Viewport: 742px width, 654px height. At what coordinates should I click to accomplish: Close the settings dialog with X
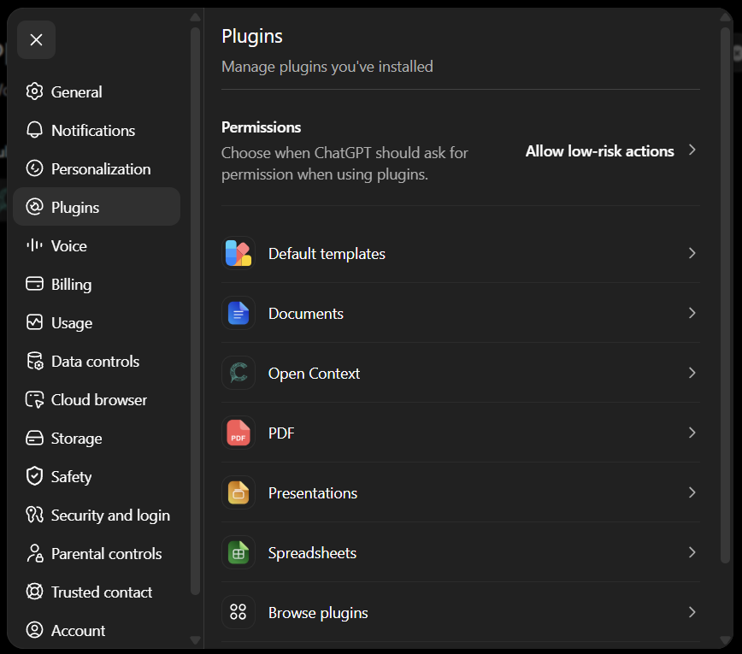coord(37,39)
